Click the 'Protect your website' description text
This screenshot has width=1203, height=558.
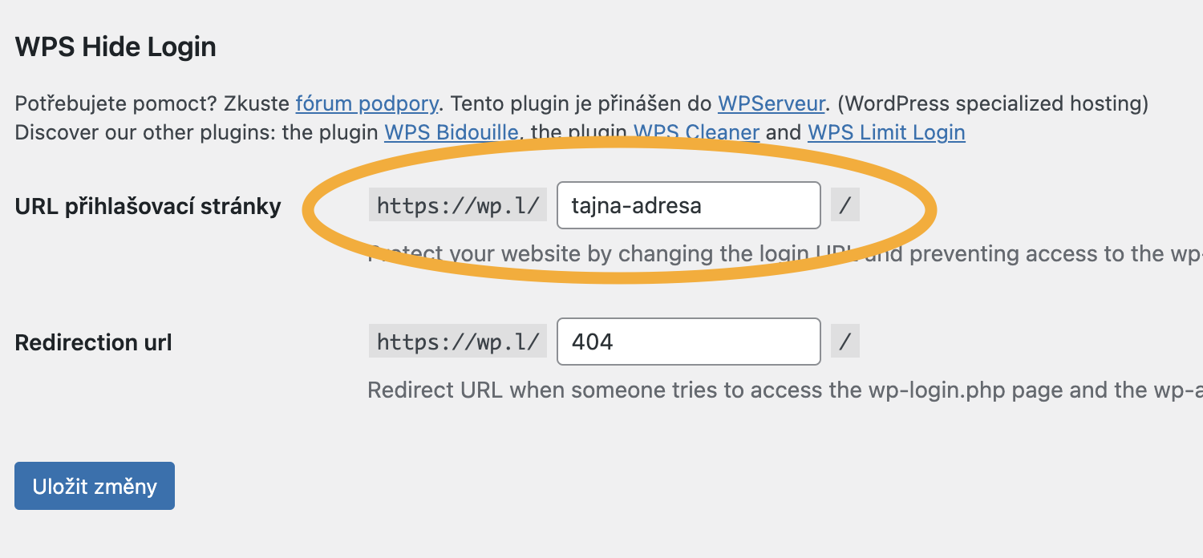[786, 254]
